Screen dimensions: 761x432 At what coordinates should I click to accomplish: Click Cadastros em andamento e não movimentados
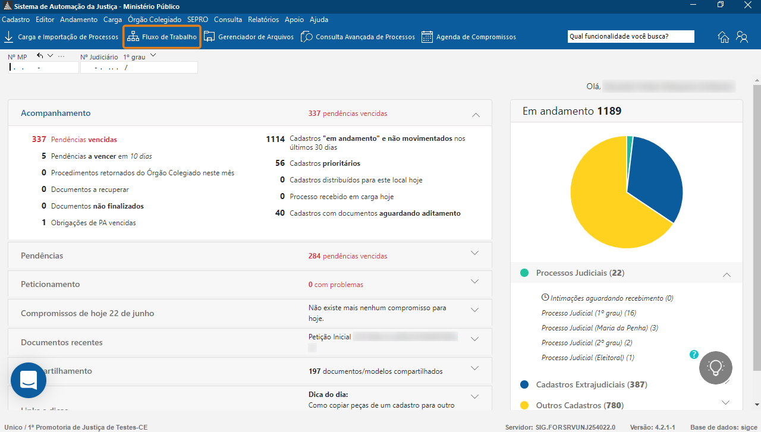click(366, 143)
